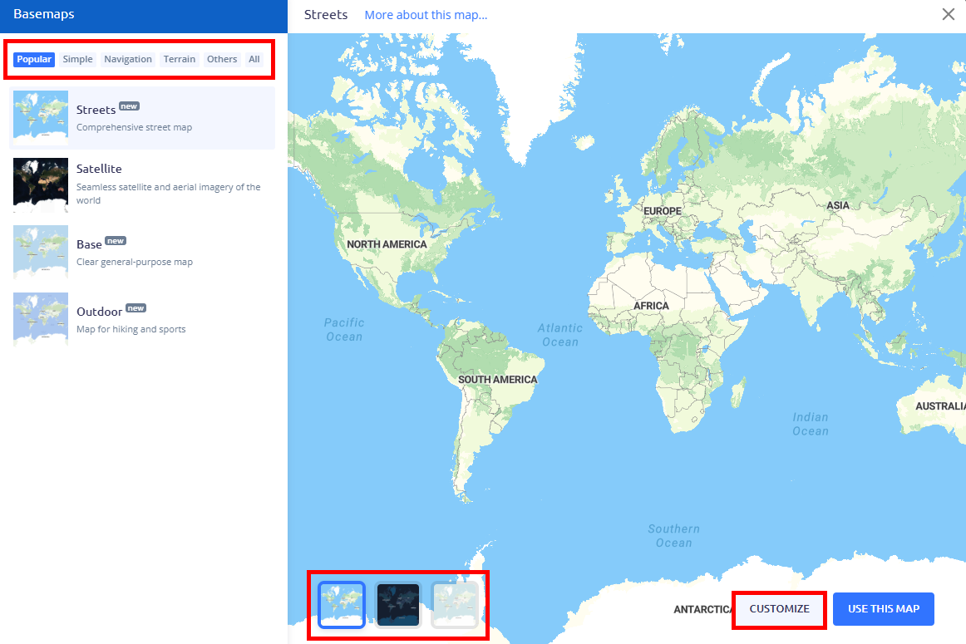
Task: Click the selected blue-bordered variant swatch
Action: (x=341, y=605)
